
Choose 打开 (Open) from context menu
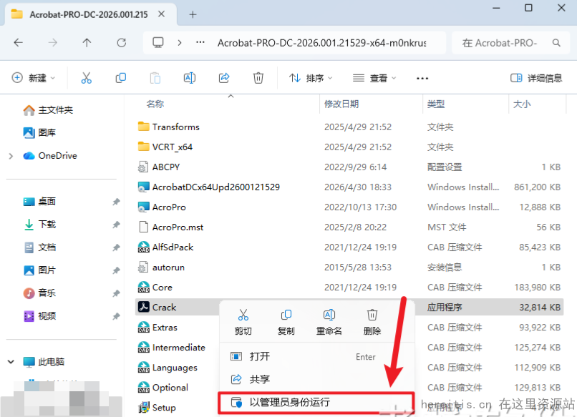[x=317, y=356]
